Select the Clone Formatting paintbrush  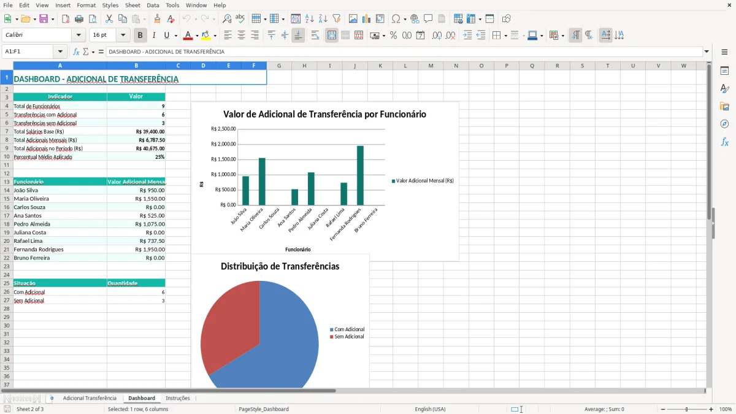pyautogui.click(x=157, y=19)
